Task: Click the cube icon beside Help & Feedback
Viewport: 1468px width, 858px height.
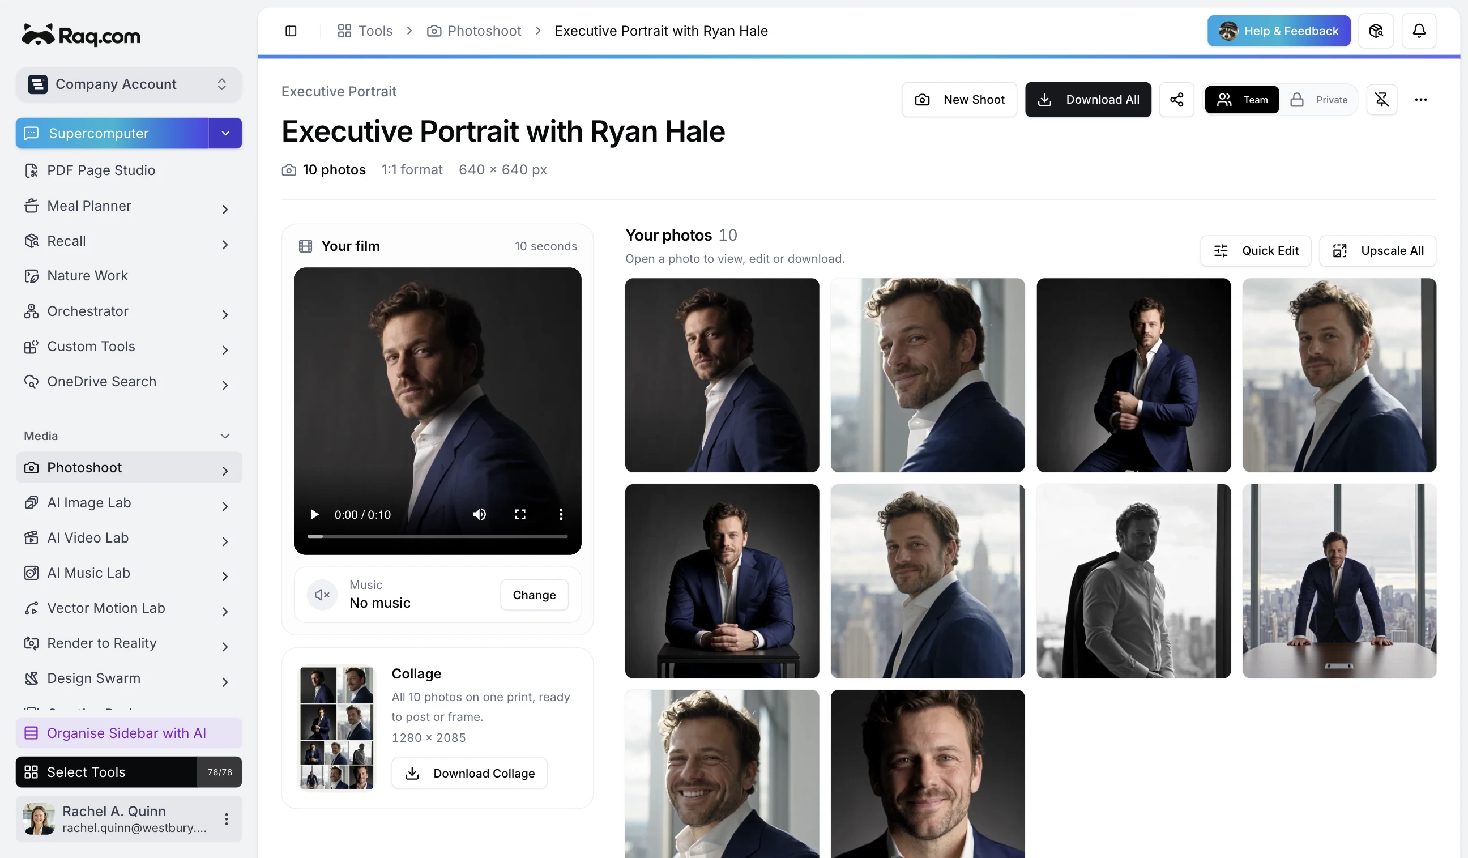Action: tap(1375, 31)
